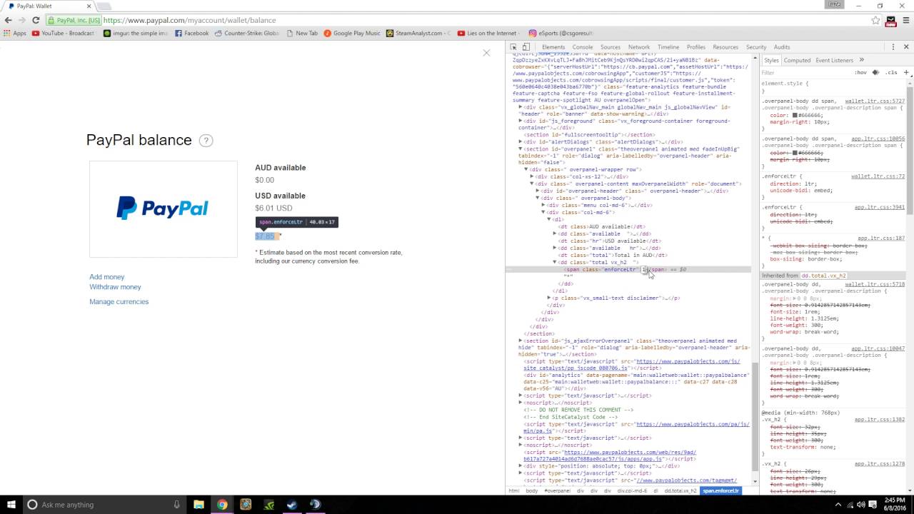Expand the col-xs-12 div node
The height and width of the screenshot is (514, 914).
(532, 177)
